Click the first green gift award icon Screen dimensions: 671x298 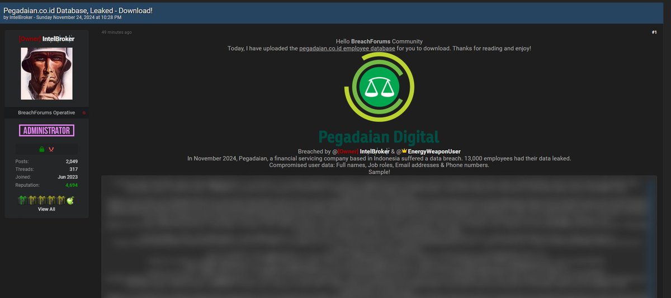pos(22,200)
